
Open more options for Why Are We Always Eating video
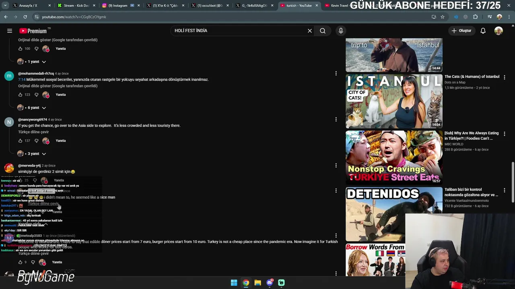pyautogui.click(x=505, y=134)
